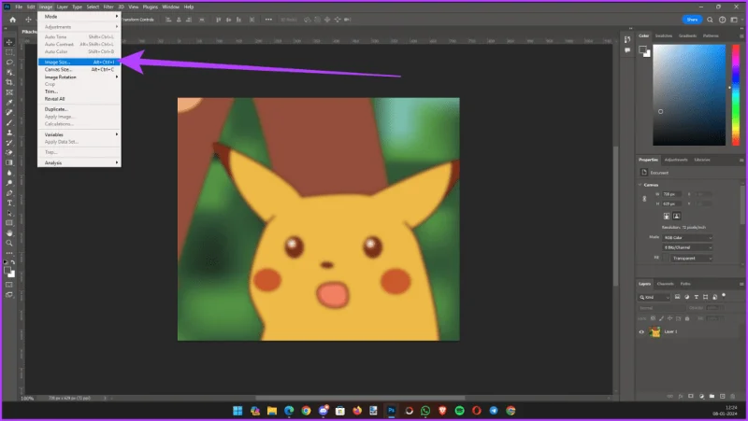The height and width of the screenshot is (421, 748).
Task: Select the Path Selection tool
Action: tap(9, 213)
